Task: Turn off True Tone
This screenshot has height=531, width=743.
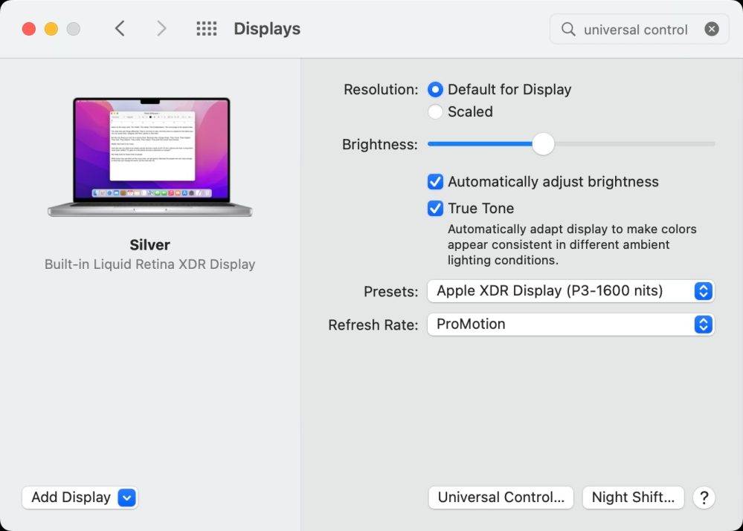Action: tap(435, 209)
